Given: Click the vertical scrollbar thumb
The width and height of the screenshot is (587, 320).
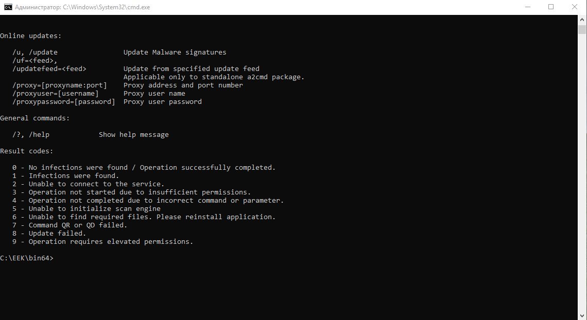Looking at the screenshot, I should (582, 29).
